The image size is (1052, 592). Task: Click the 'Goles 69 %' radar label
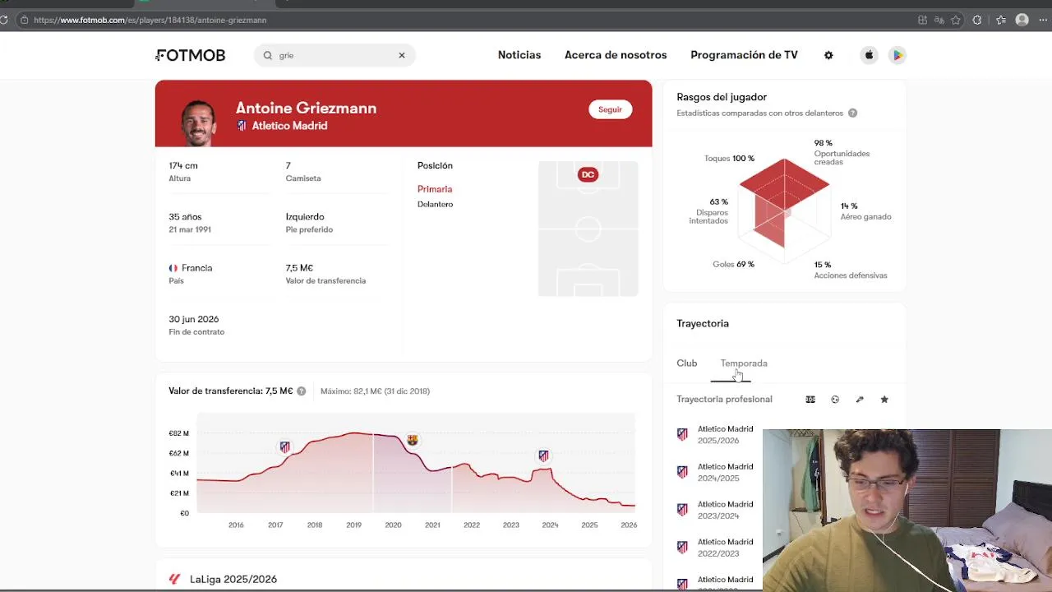733,265
